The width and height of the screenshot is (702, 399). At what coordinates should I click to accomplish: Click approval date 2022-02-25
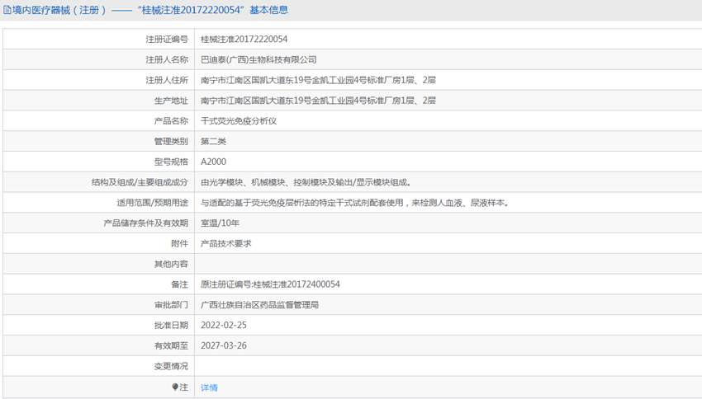(x=224, y=326)
